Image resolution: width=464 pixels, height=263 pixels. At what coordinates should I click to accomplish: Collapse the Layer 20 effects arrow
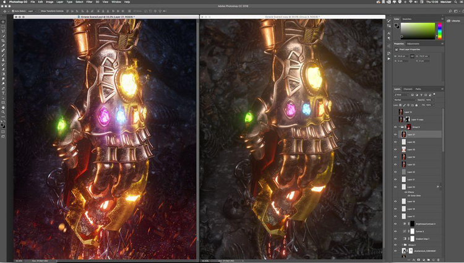[x=440, y=187]
